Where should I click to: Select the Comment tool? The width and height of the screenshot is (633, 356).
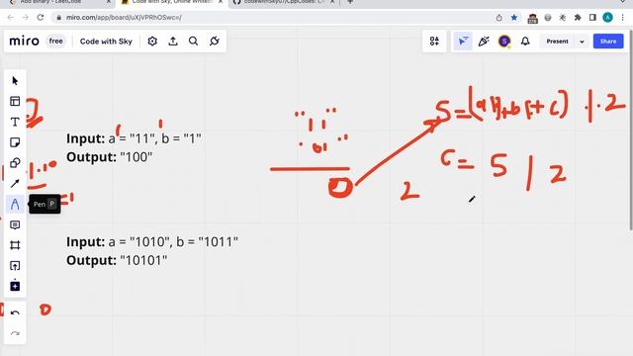point(15,224)
